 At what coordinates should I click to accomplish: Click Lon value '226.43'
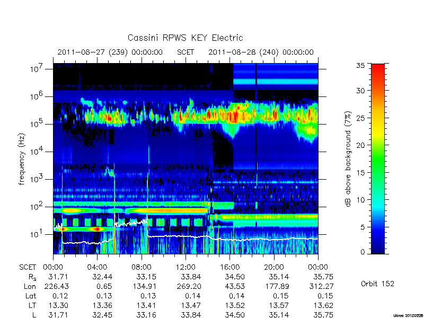tap(56, 286)
